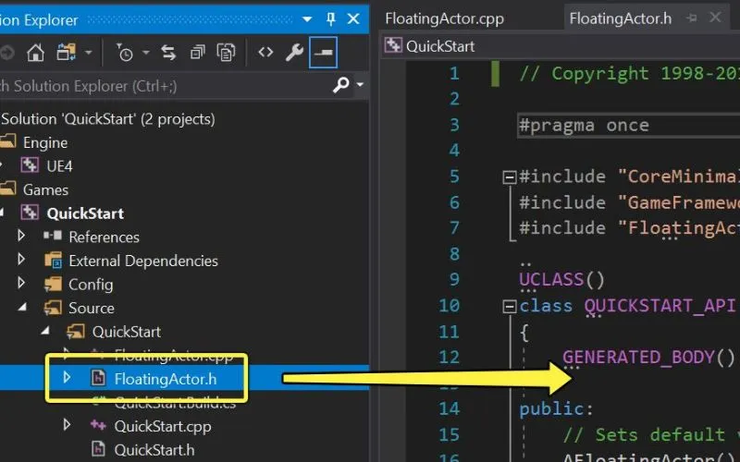Collapse the class QUICKSTART_API outlining toggle

coord(510,307)
